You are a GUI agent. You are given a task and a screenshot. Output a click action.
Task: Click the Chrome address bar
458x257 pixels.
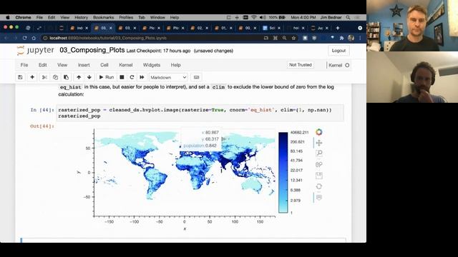(152, 38)
